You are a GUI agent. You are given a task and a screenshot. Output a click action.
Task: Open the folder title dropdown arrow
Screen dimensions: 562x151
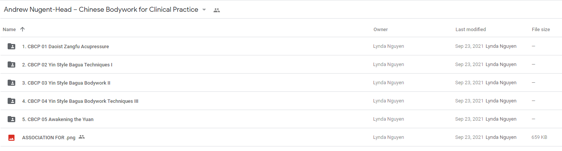tap(204, 10)
